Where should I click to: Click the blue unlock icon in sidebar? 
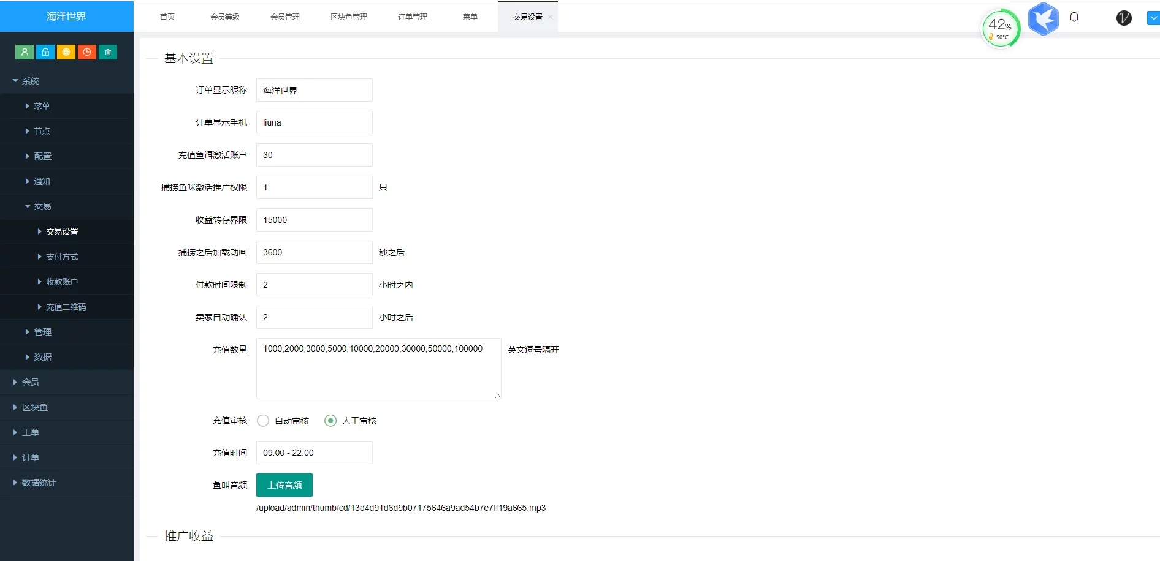pos(45,52)
